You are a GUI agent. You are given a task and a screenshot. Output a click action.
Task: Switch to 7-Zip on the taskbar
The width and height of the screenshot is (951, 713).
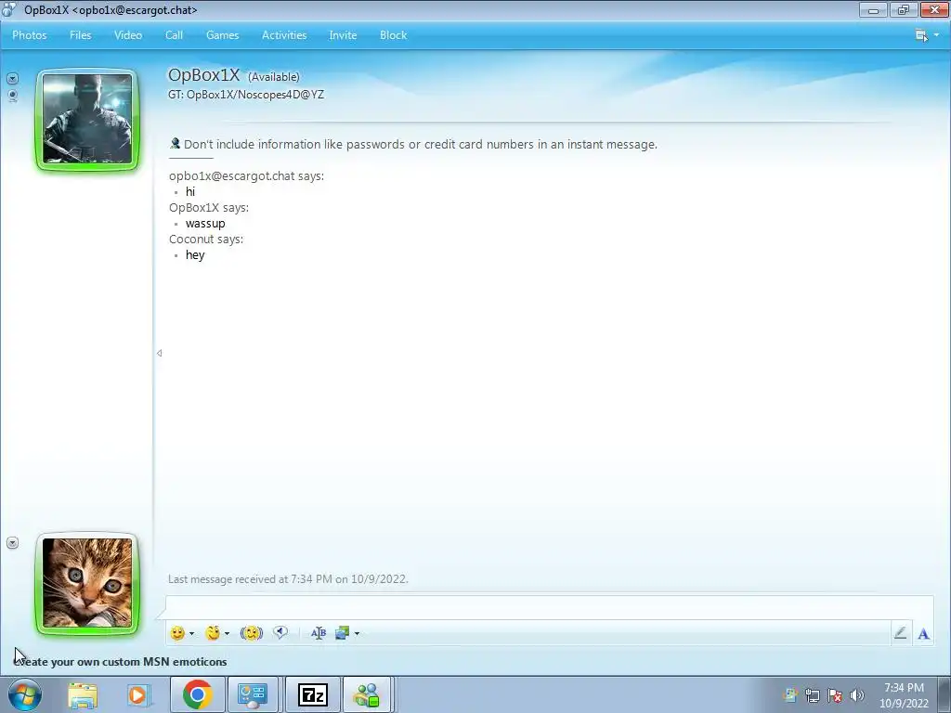tap(313, 694)
